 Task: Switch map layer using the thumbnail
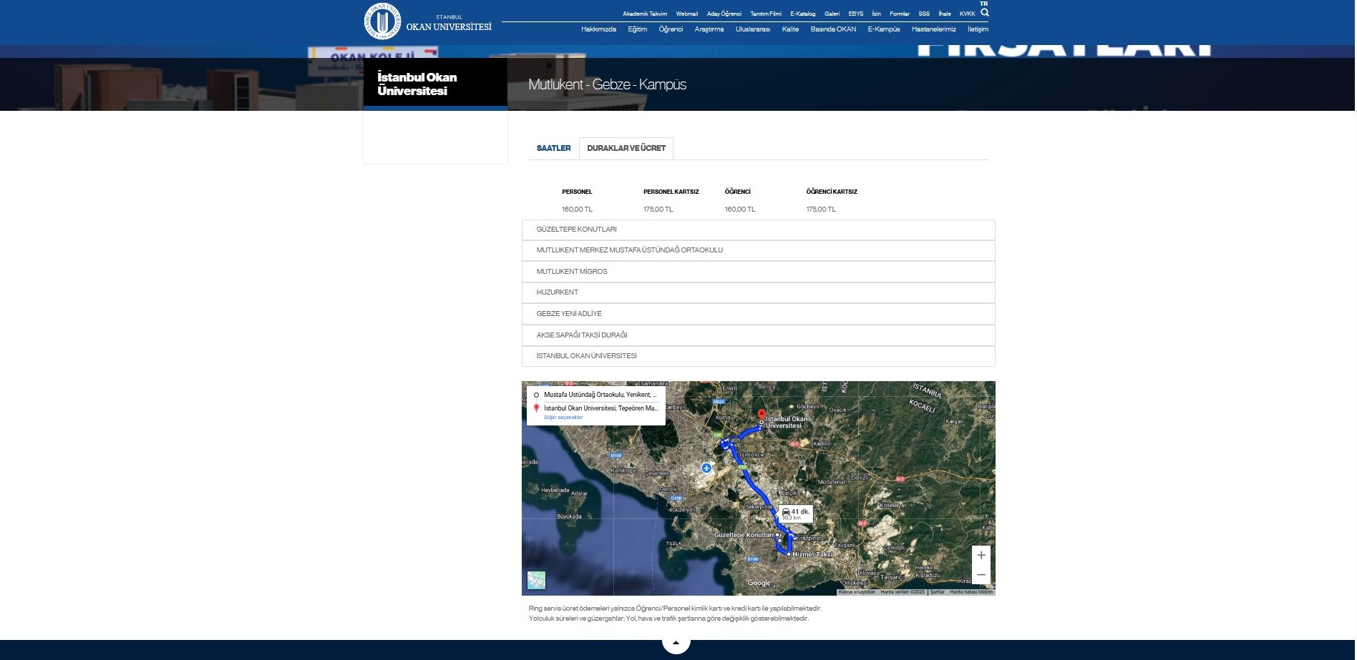[x=536, y=580]
